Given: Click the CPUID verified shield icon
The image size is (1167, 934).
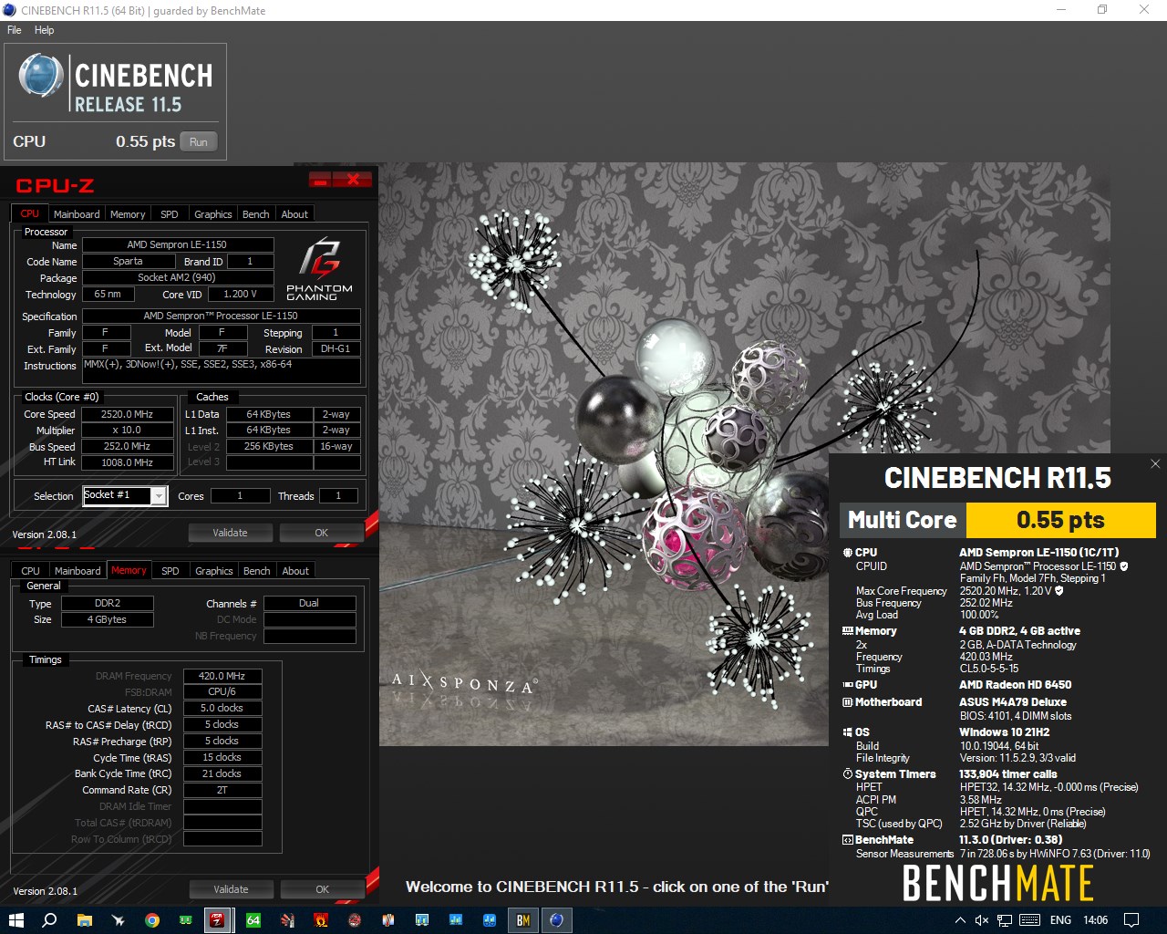Looking at the screenshot, I should point(1124,566).
